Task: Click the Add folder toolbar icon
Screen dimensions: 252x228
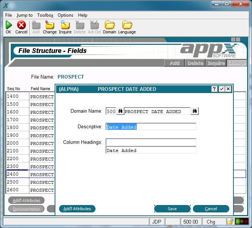Action: pos(36,25)
